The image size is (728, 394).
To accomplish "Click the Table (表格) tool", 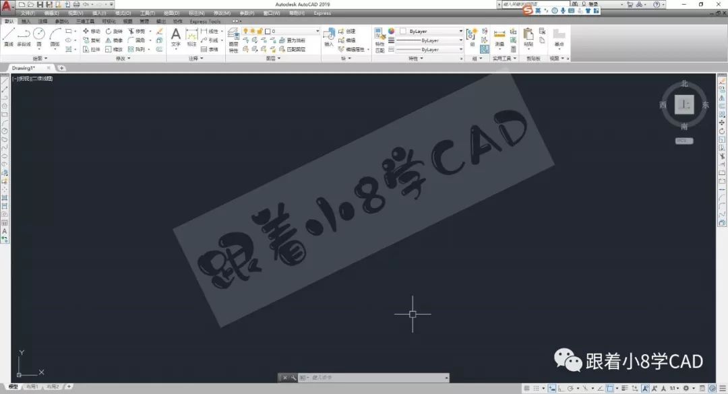I will (210, 49).
